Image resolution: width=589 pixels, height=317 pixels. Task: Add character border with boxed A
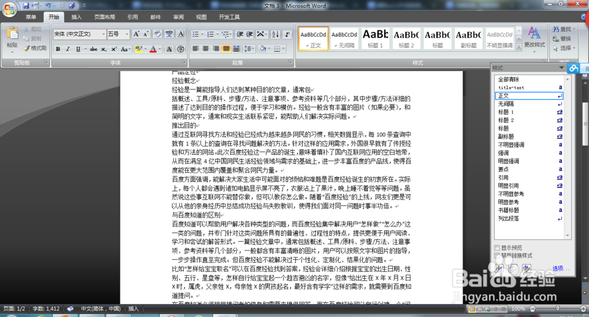[181, 34]
